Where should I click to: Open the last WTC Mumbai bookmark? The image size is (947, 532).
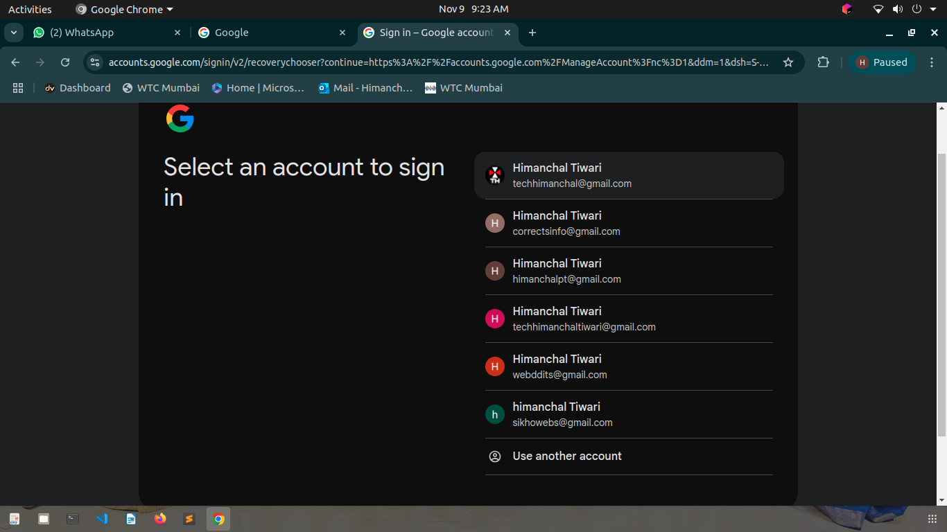tap(464, 88)
